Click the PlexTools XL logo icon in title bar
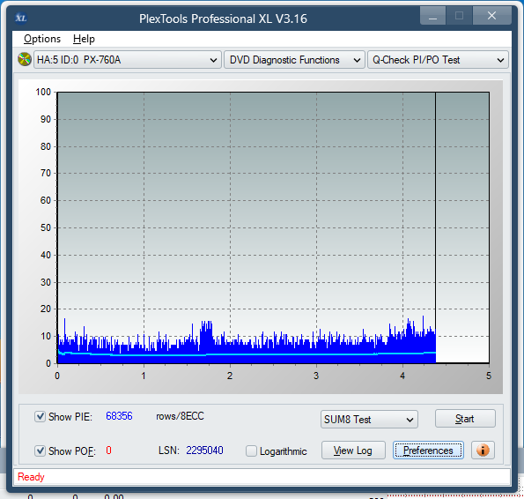 coord(21,18)
